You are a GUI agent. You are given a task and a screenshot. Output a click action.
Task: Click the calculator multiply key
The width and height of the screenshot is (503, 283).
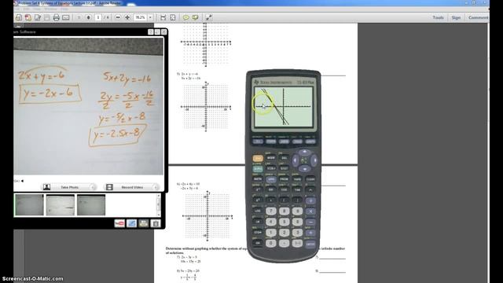[310, 211]
